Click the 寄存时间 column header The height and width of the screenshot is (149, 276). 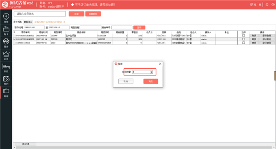pos(43,32)
